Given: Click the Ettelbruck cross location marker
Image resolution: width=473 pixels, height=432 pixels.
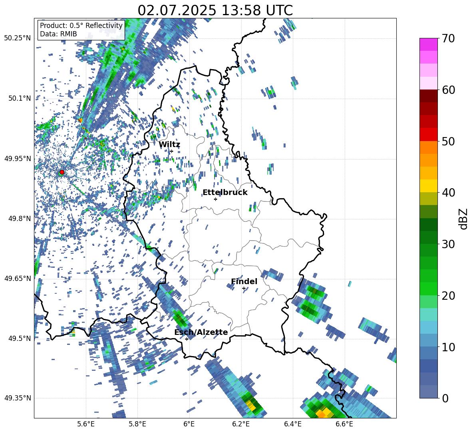Looking at the screenshot, I should pos(215,199).
